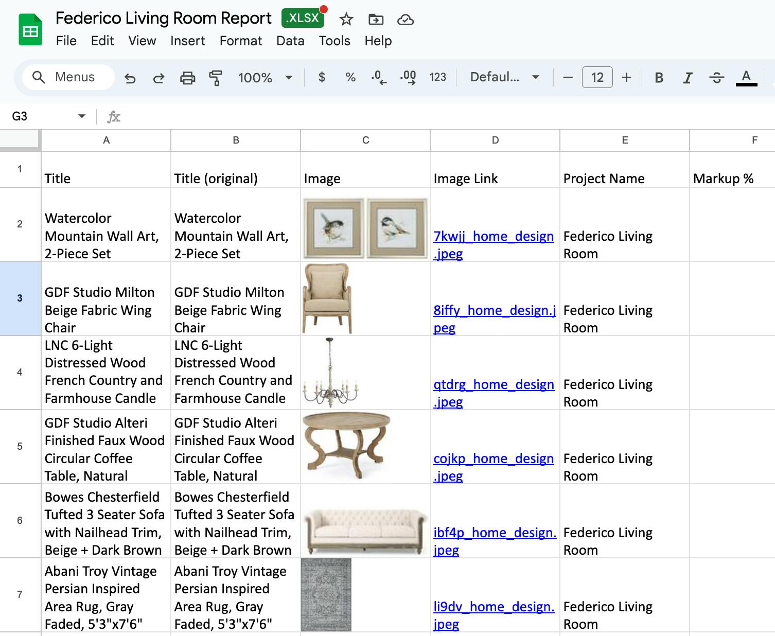Select the 'Markup %' header cell
Screen dimensions: 775x636
pyautogui.click(x=732, y=169)
